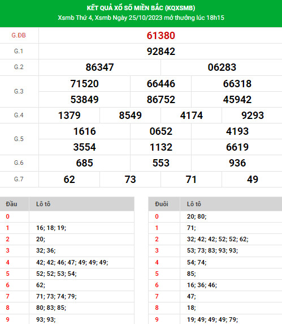Select the Đầu row with head digit 4

[67, 262]
